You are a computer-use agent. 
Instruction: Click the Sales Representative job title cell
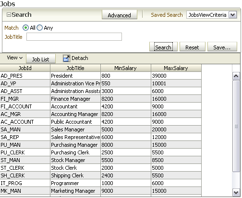75,137
